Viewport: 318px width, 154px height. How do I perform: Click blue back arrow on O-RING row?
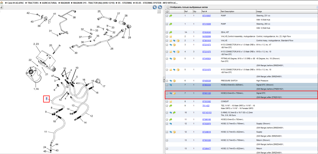tap(170, 112)
